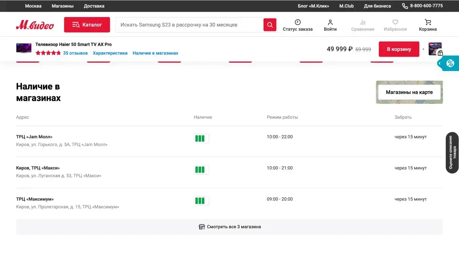459x278 pixels.
Task: Go to Наличие в магазинах link
Action: 155,53
